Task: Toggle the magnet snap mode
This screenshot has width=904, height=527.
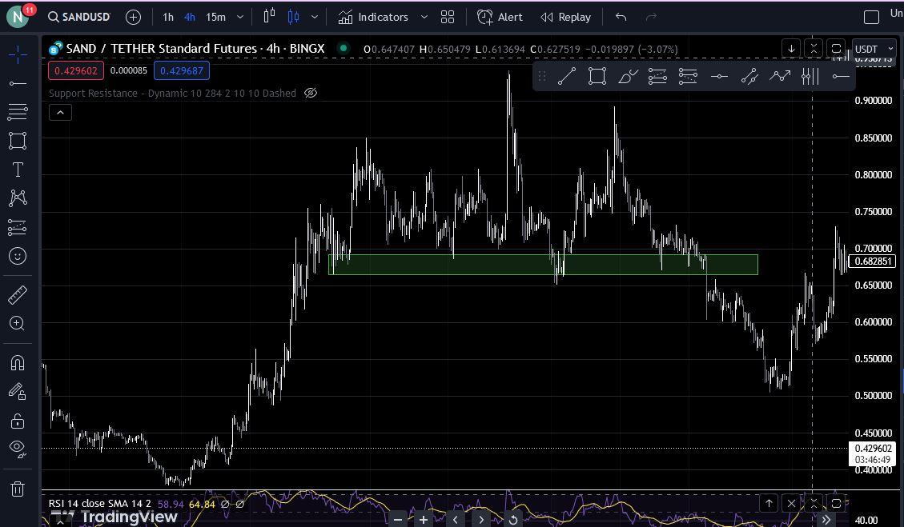Action: 18,363
